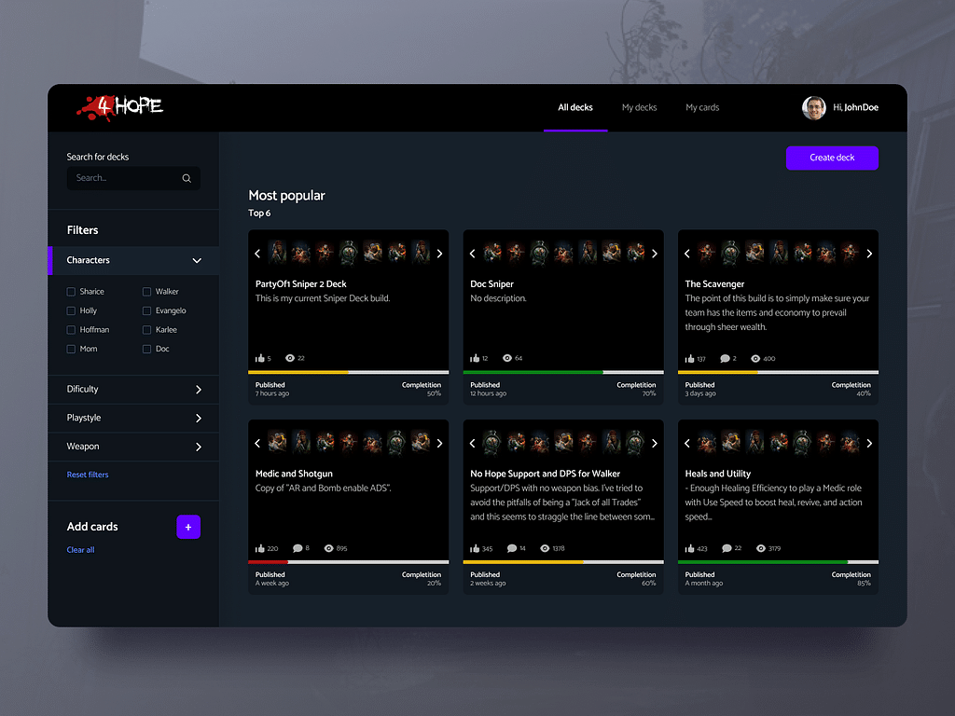Click the 4 Hope logo
Screen dimensions: 955x716
point(119,107)
